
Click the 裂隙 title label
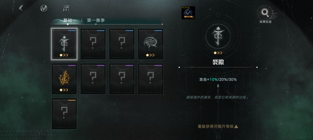click(x=218, y=62)
